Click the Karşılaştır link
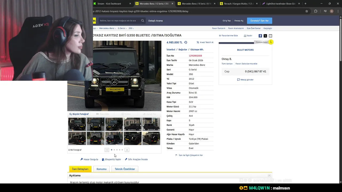 268,28
